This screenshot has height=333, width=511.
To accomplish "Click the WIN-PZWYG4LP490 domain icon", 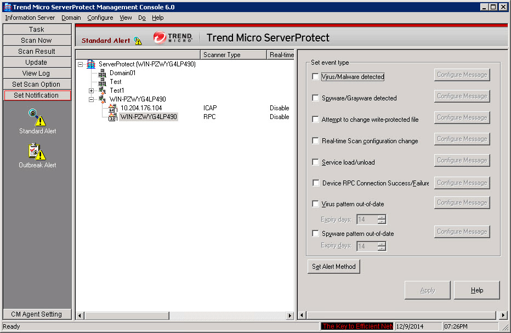I will pyautogui.click(x=103, y=99).
